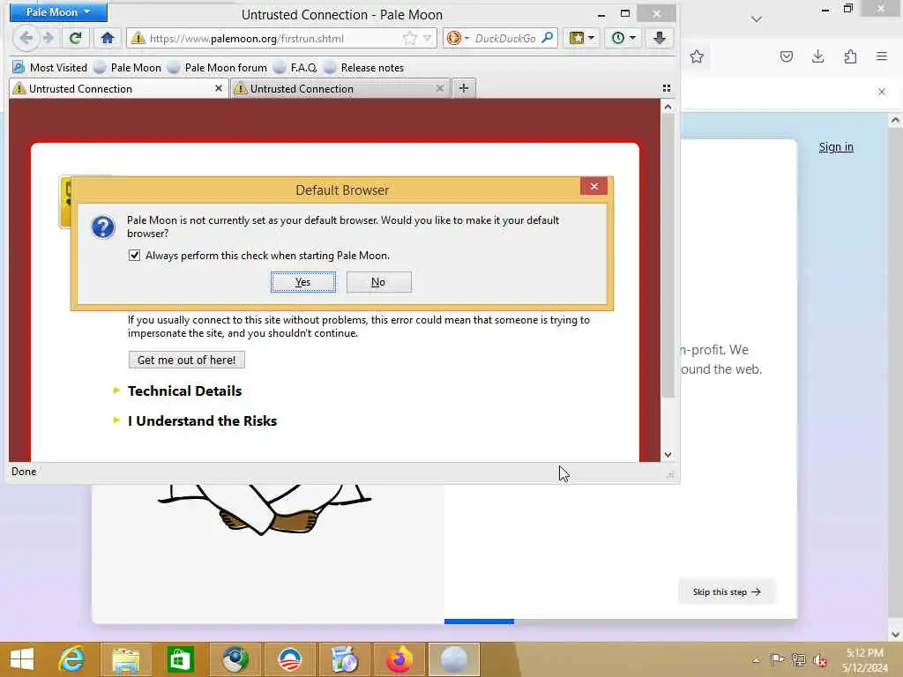The image size is (903, 677).
Task: Open Save to Pocket icon in Firefox
Action: (786, 56)
